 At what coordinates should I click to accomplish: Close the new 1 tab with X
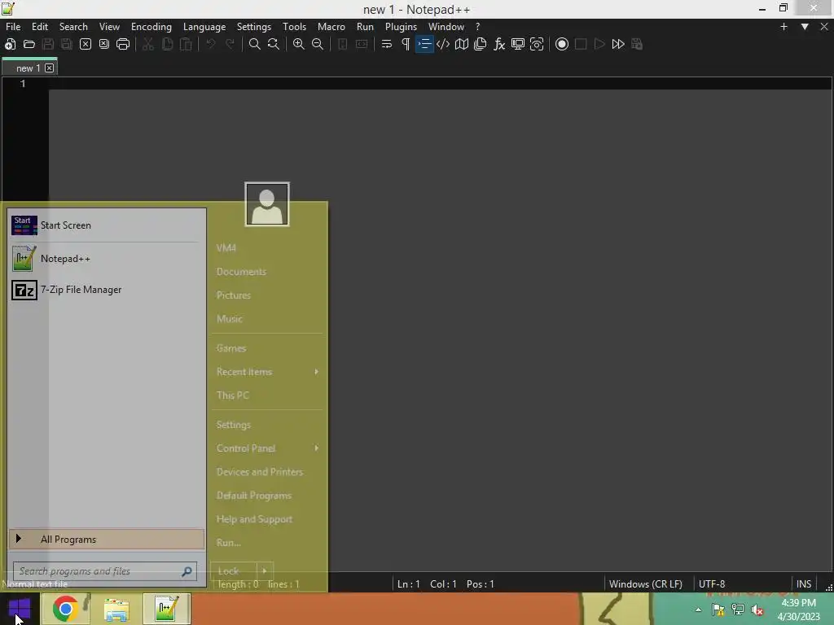pos(49,68)
